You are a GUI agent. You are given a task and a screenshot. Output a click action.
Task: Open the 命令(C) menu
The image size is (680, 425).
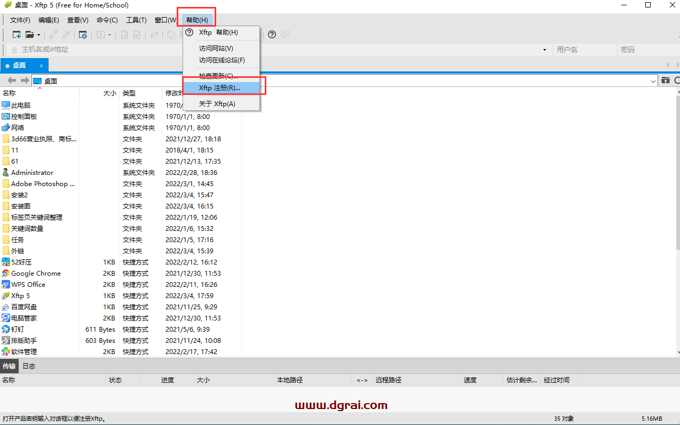(107, 20)
